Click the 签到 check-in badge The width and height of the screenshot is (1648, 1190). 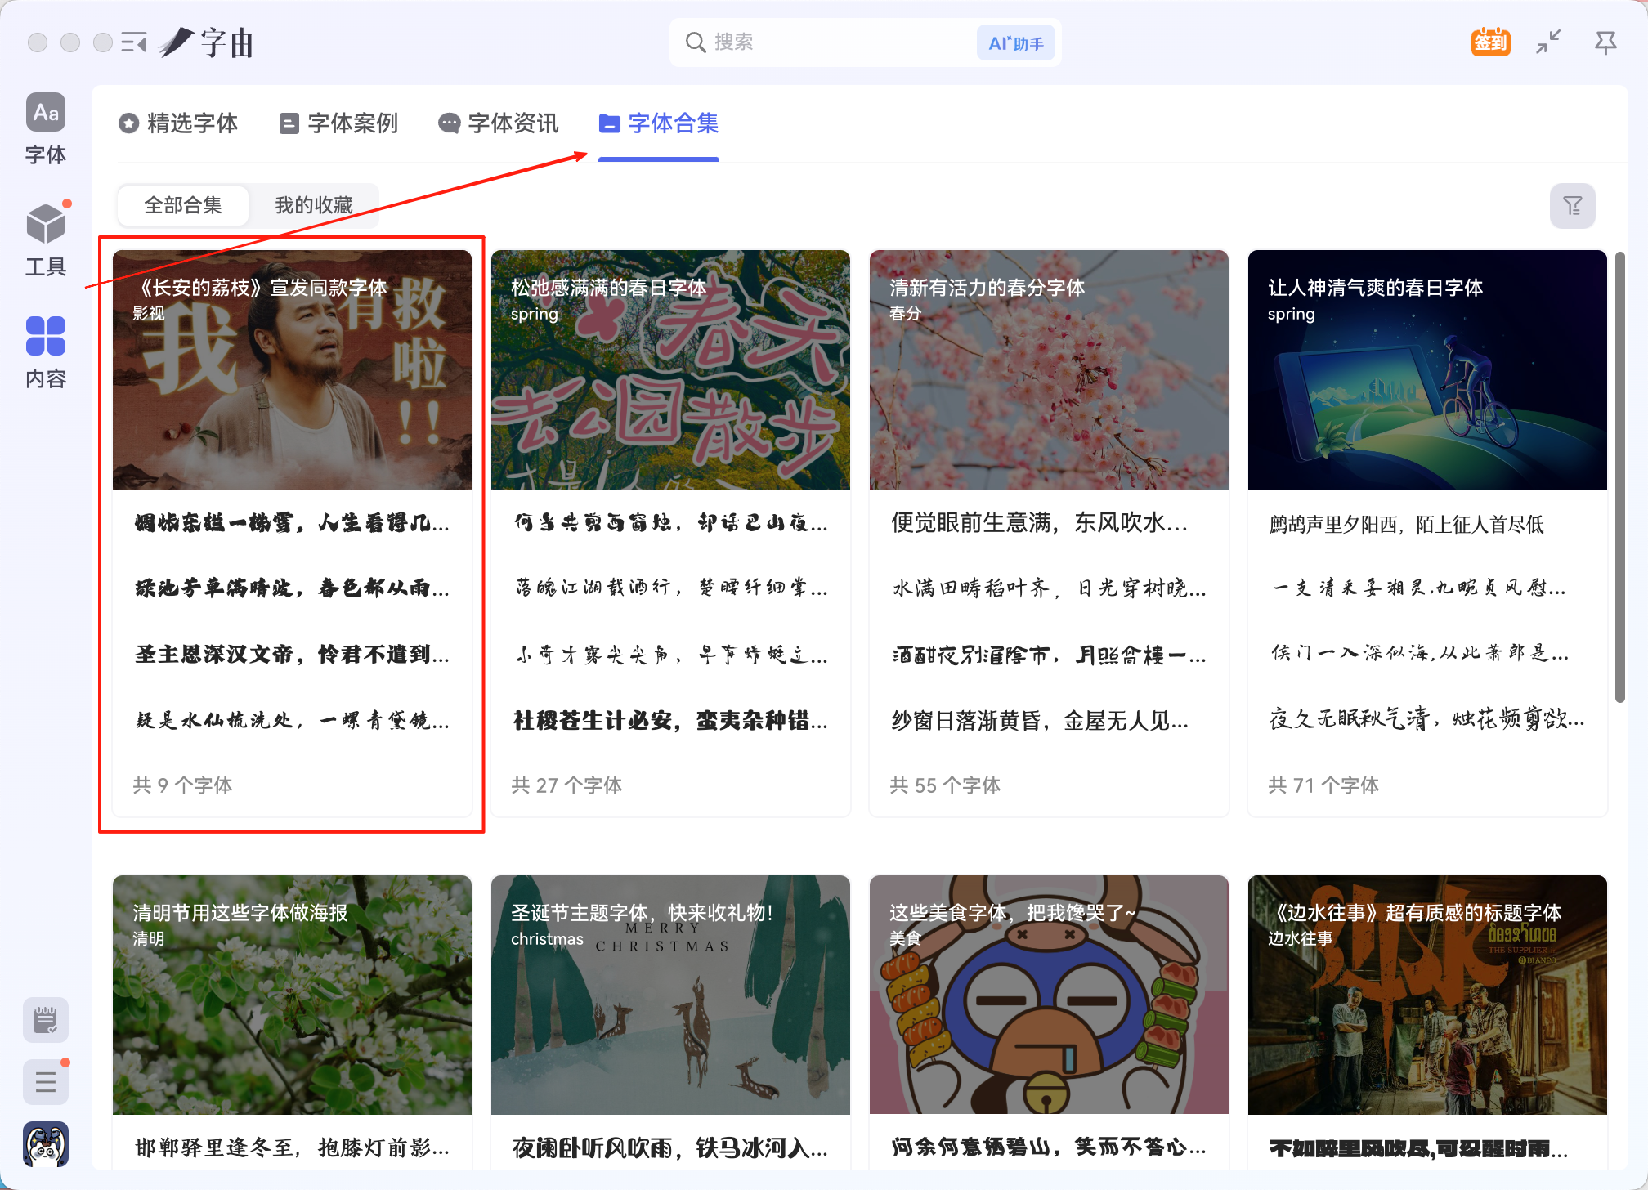(x=1490, y=42)
